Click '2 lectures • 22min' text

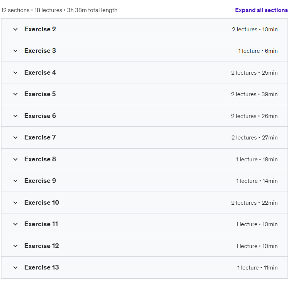pos(254,203)
